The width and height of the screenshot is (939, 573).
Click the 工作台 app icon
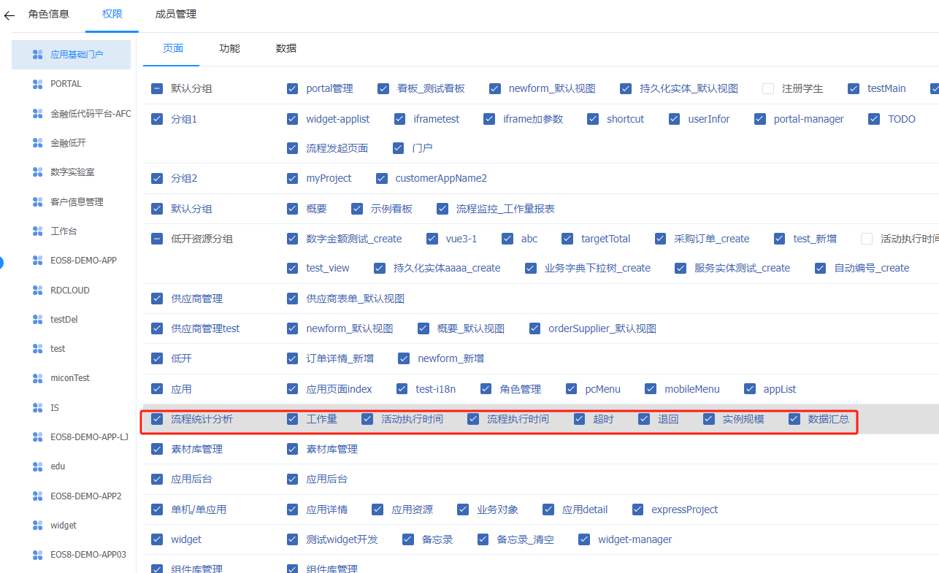click(38, 231)
